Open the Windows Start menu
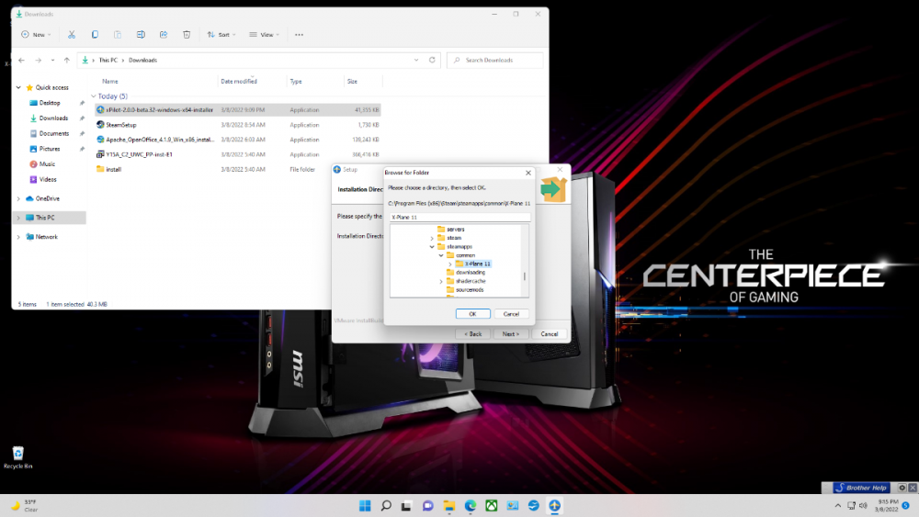The image size is (919, 517). pos(365,505)
